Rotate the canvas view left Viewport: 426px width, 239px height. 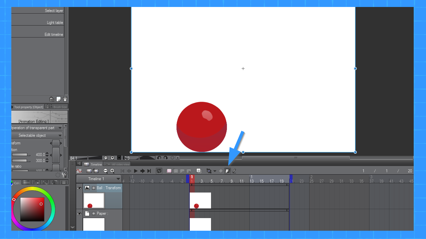(x=159, y=158)
